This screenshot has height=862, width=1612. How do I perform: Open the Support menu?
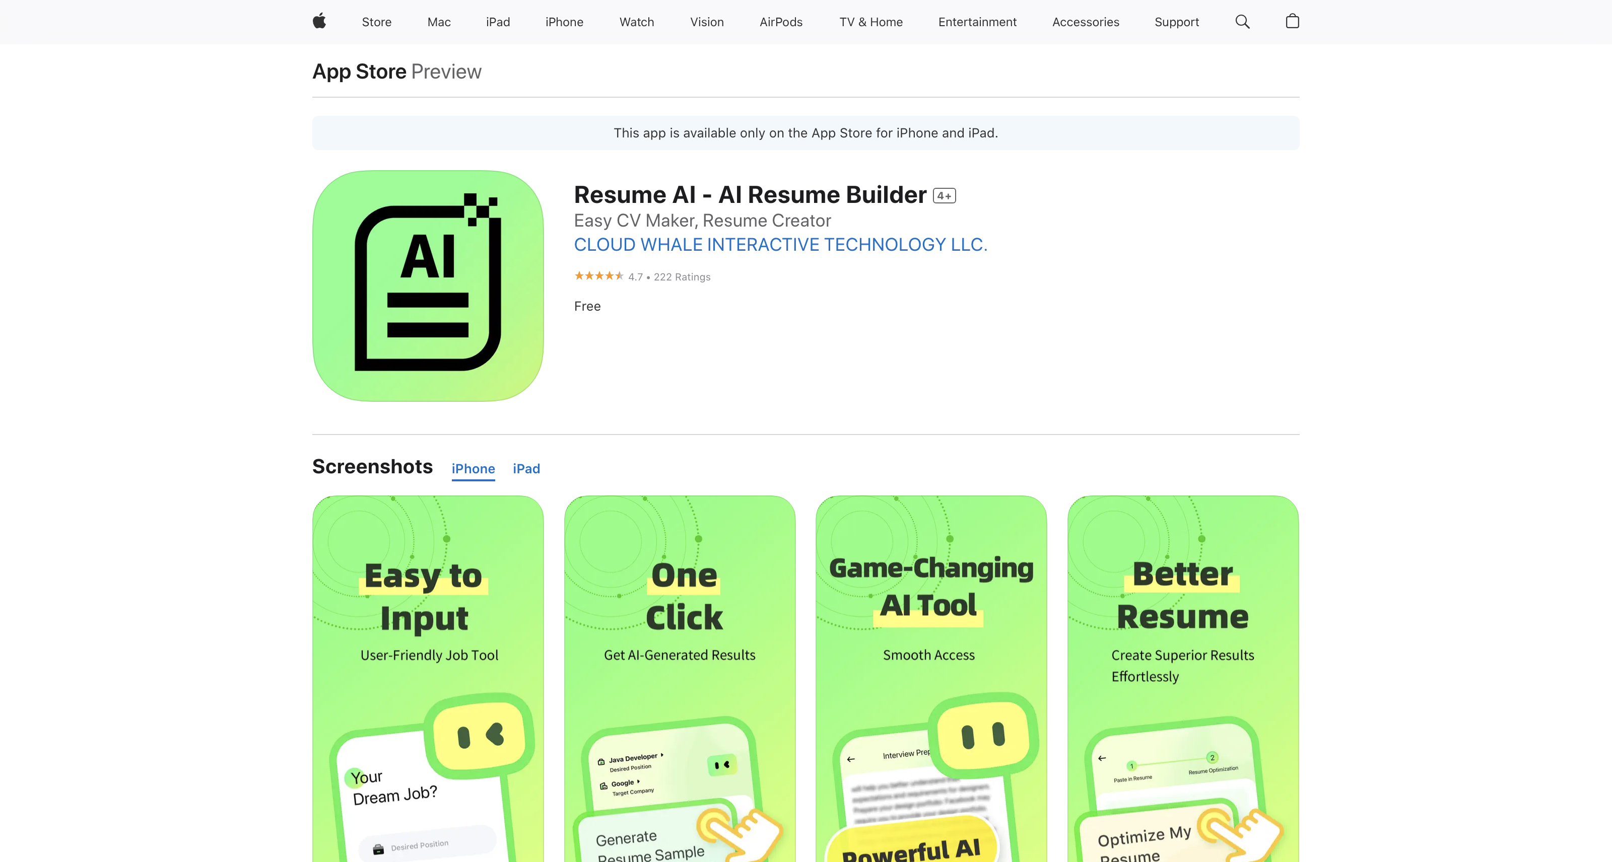pyautogui.click(x=1176, y=22)
